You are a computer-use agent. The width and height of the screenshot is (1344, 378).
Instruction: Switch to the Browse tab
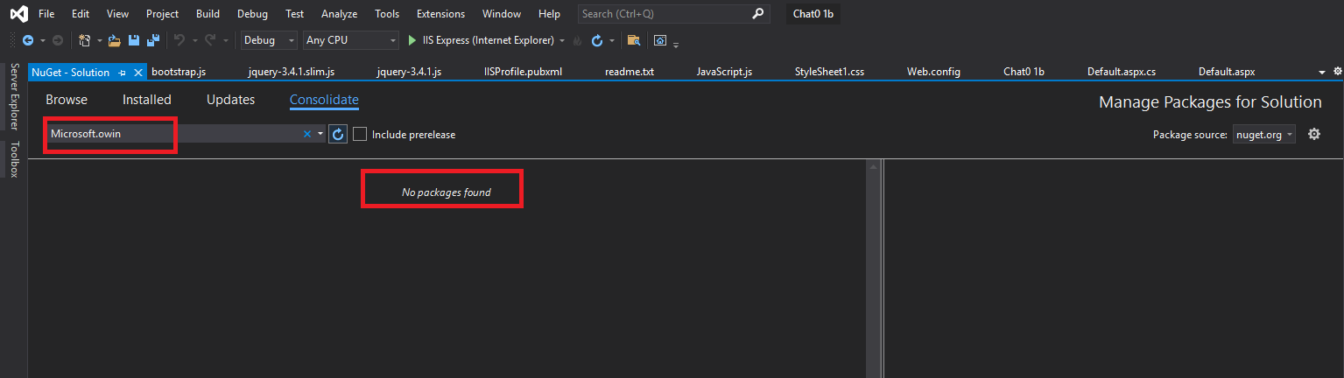(x=67, y=100)
